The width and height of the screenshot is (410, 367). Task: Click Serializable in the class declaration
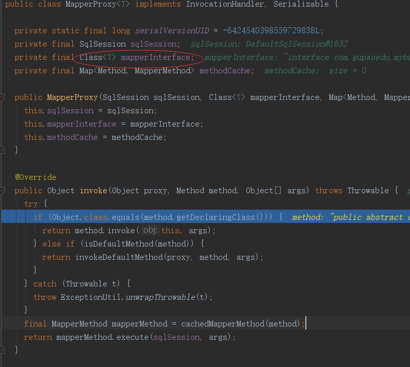point(301,4)
